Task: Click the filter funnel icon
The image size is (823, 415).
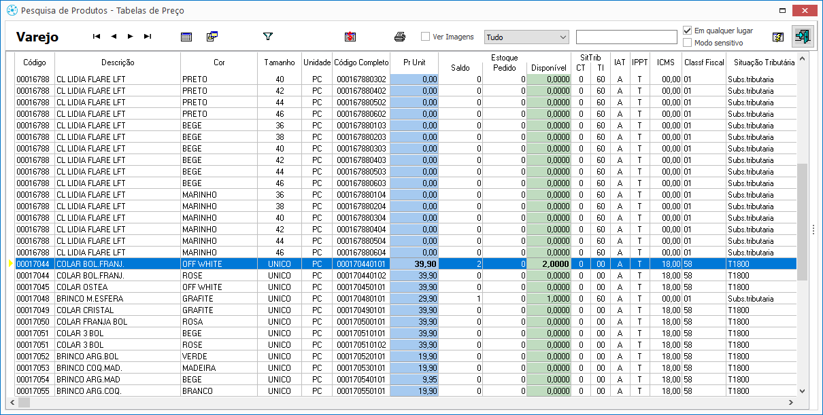Action: (x=267, y=37)
